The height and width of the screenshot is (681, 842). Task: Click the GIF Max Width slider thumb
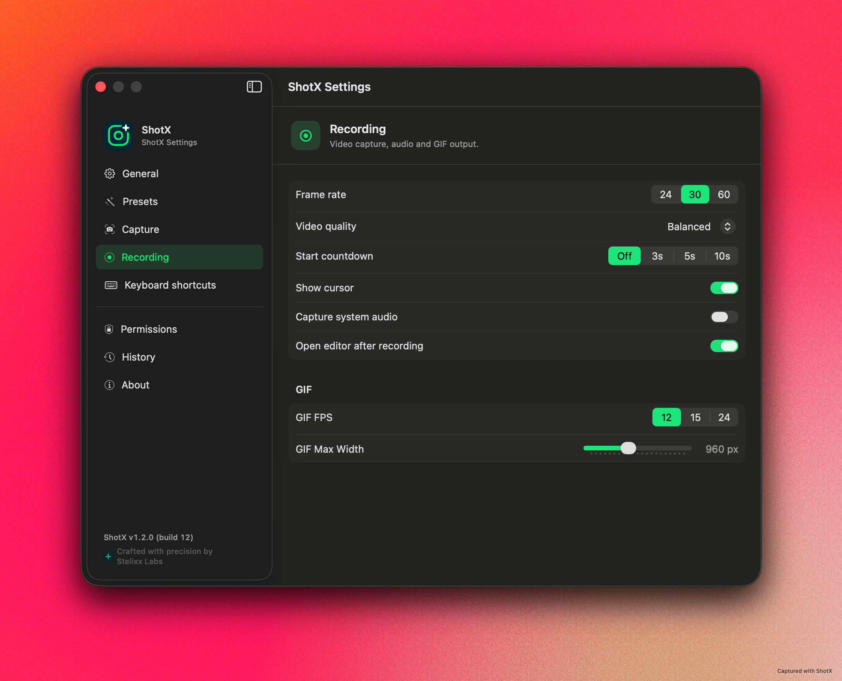(628, 448)
